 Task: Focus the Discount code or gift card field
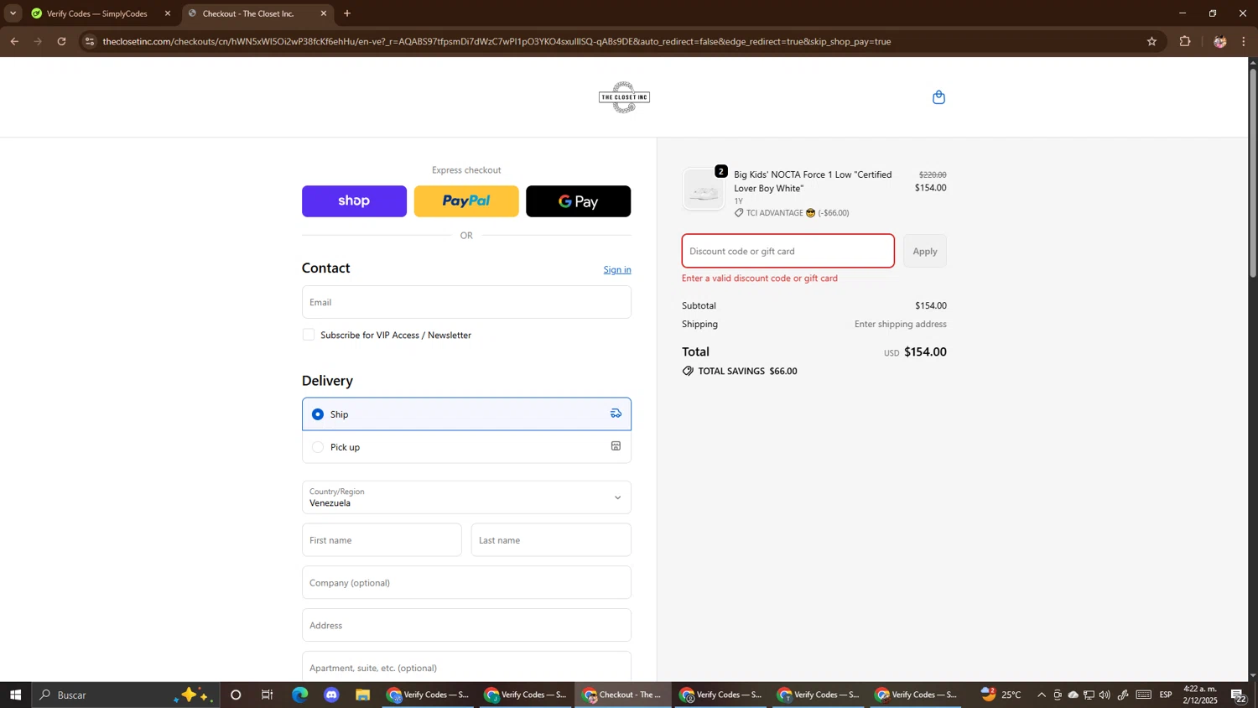(788, 252)
